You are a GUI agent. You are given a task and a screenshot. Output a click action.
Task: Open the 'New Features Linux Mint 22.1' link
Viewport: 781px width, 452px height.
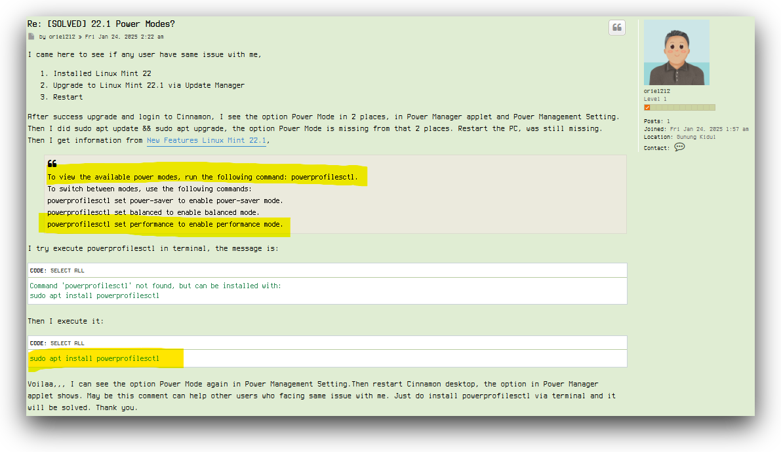tap(206, 140)
